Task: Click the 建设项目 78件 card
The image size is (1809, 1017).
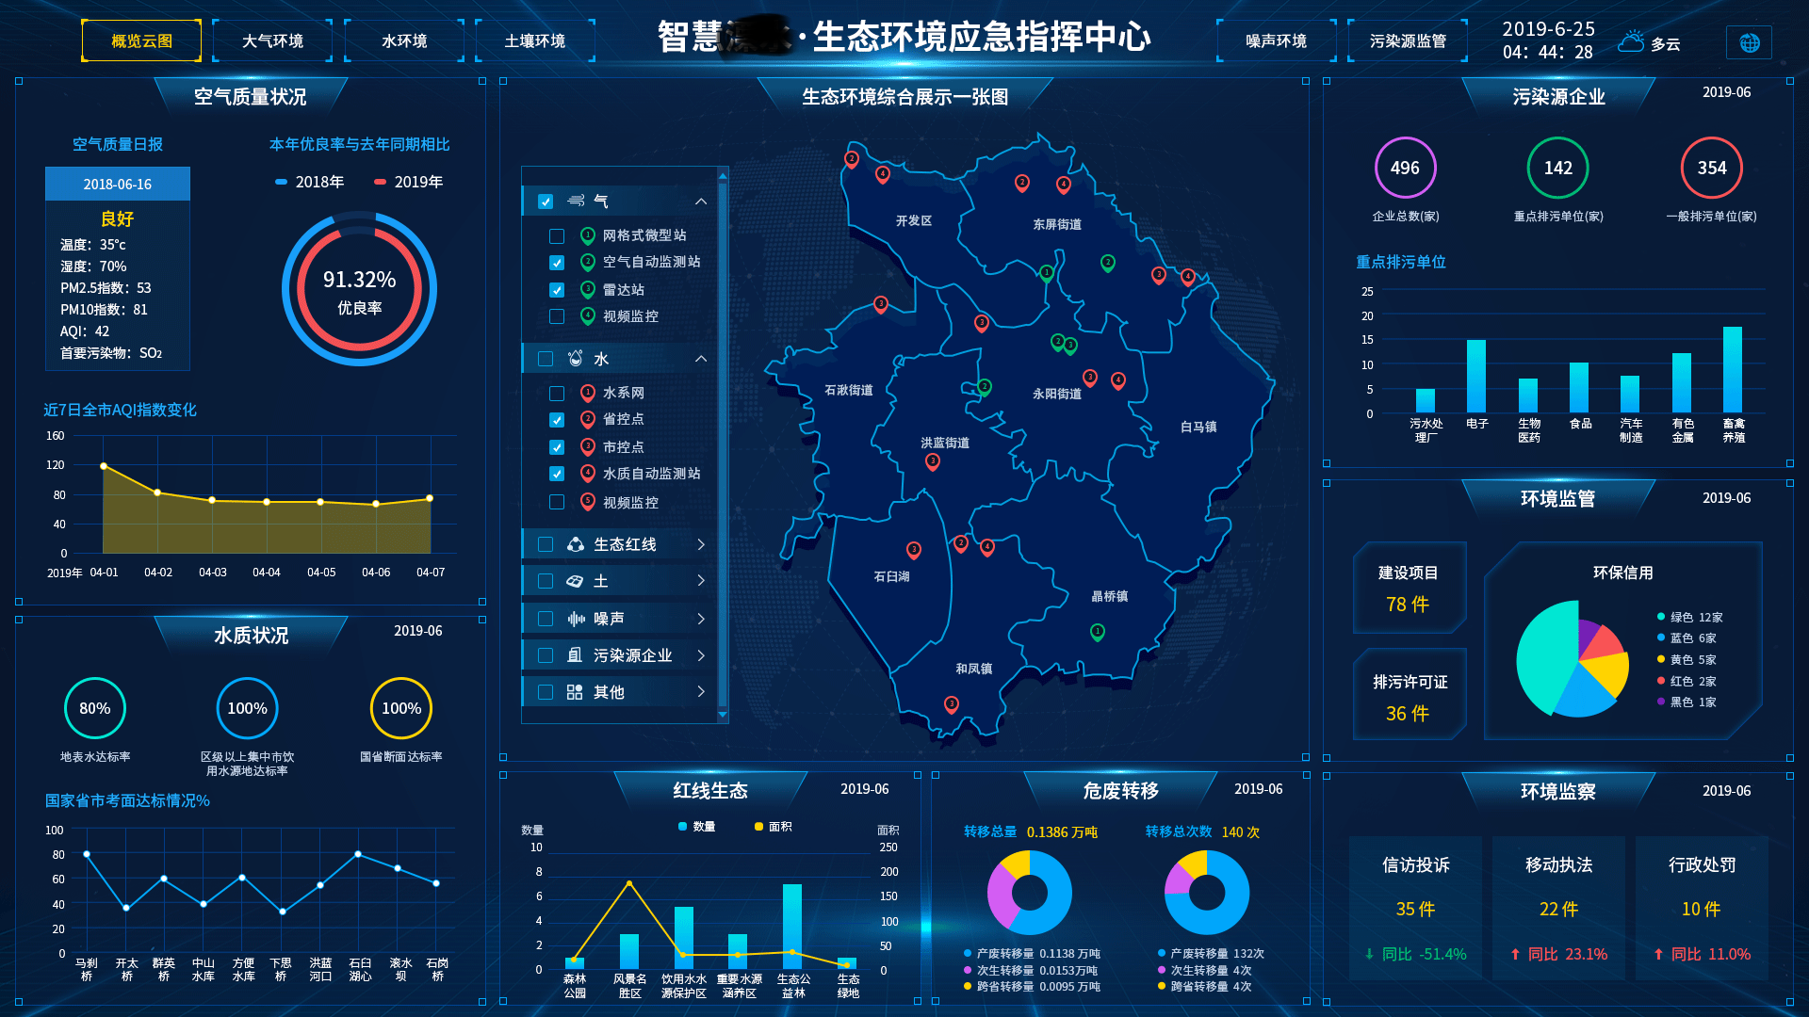Action: coord(1409,589)
